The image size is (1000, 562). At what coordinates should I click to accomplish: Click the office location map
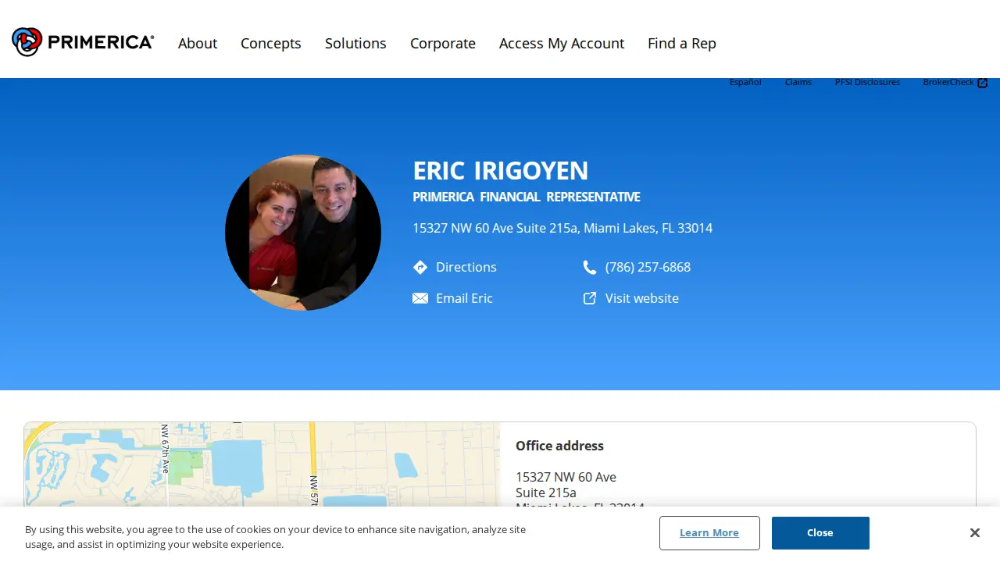click(262, 464)
